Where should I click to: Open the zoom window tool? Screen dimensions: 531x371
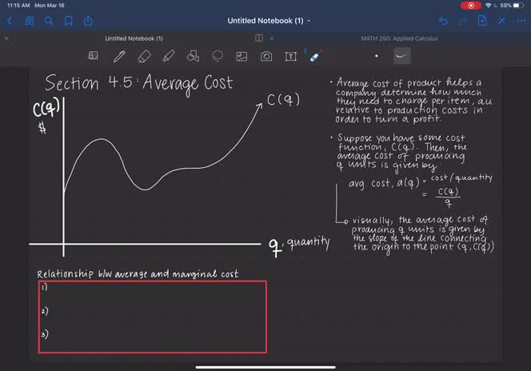coord(94,57)
